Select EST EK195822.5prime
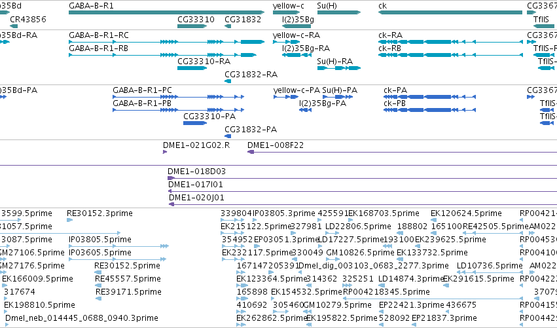Viewport: 557px width, 328px height. click(x=342, y=318)
